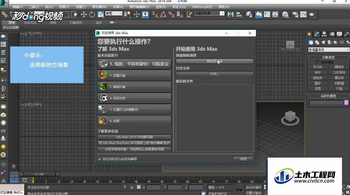Screen dimensions: 350x195
Task: Open the 组(G) menu
Action: pyautogui.click(x=49, y=7)
